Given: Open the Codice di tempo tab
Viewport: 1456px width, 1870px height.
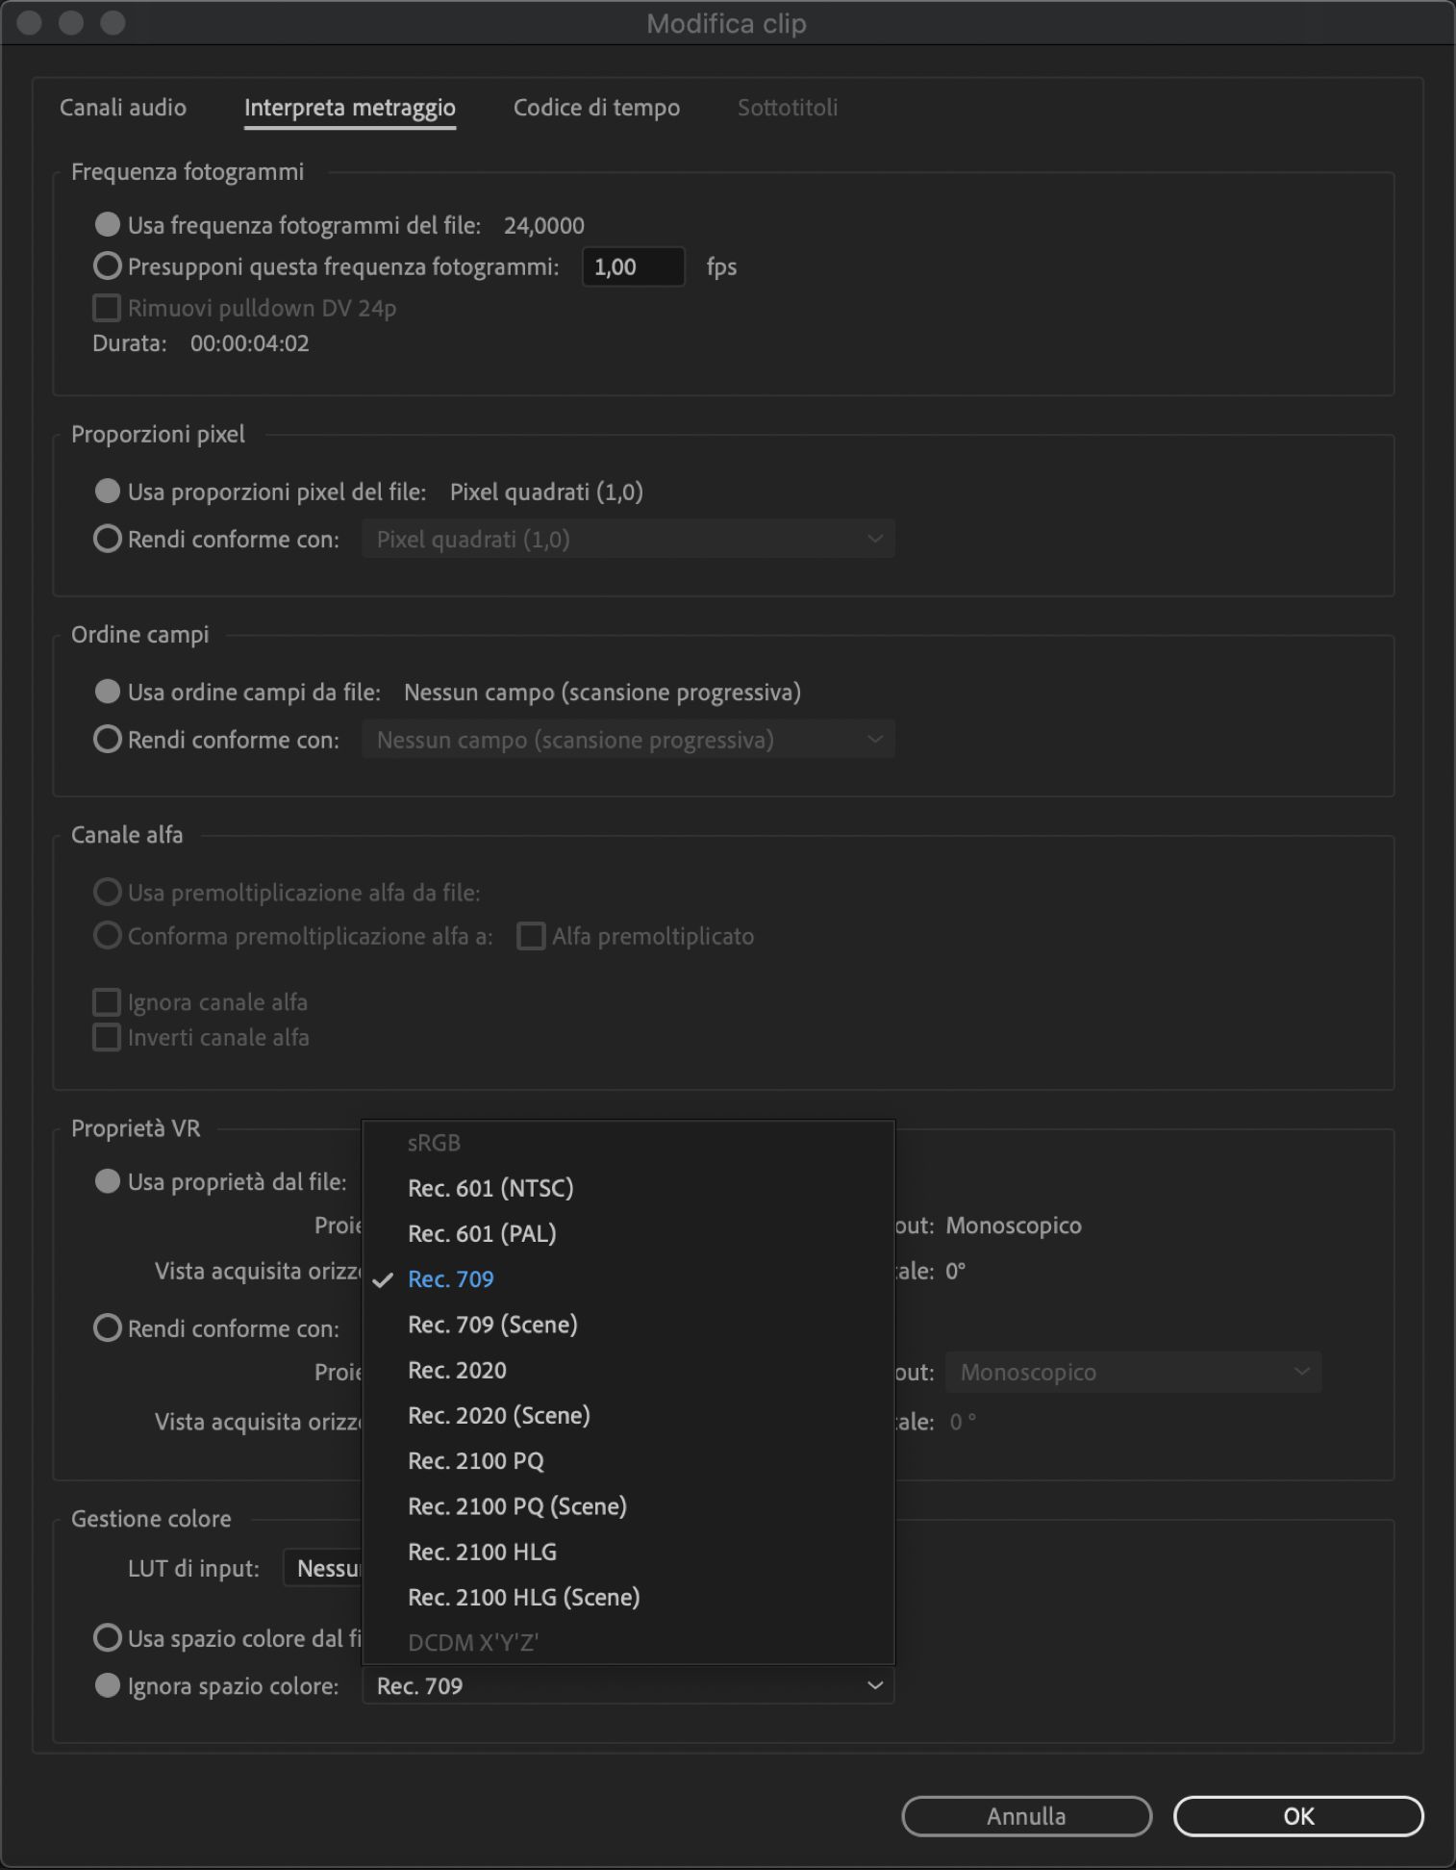Looking at the screenshot, I should (x=596, y=107).
